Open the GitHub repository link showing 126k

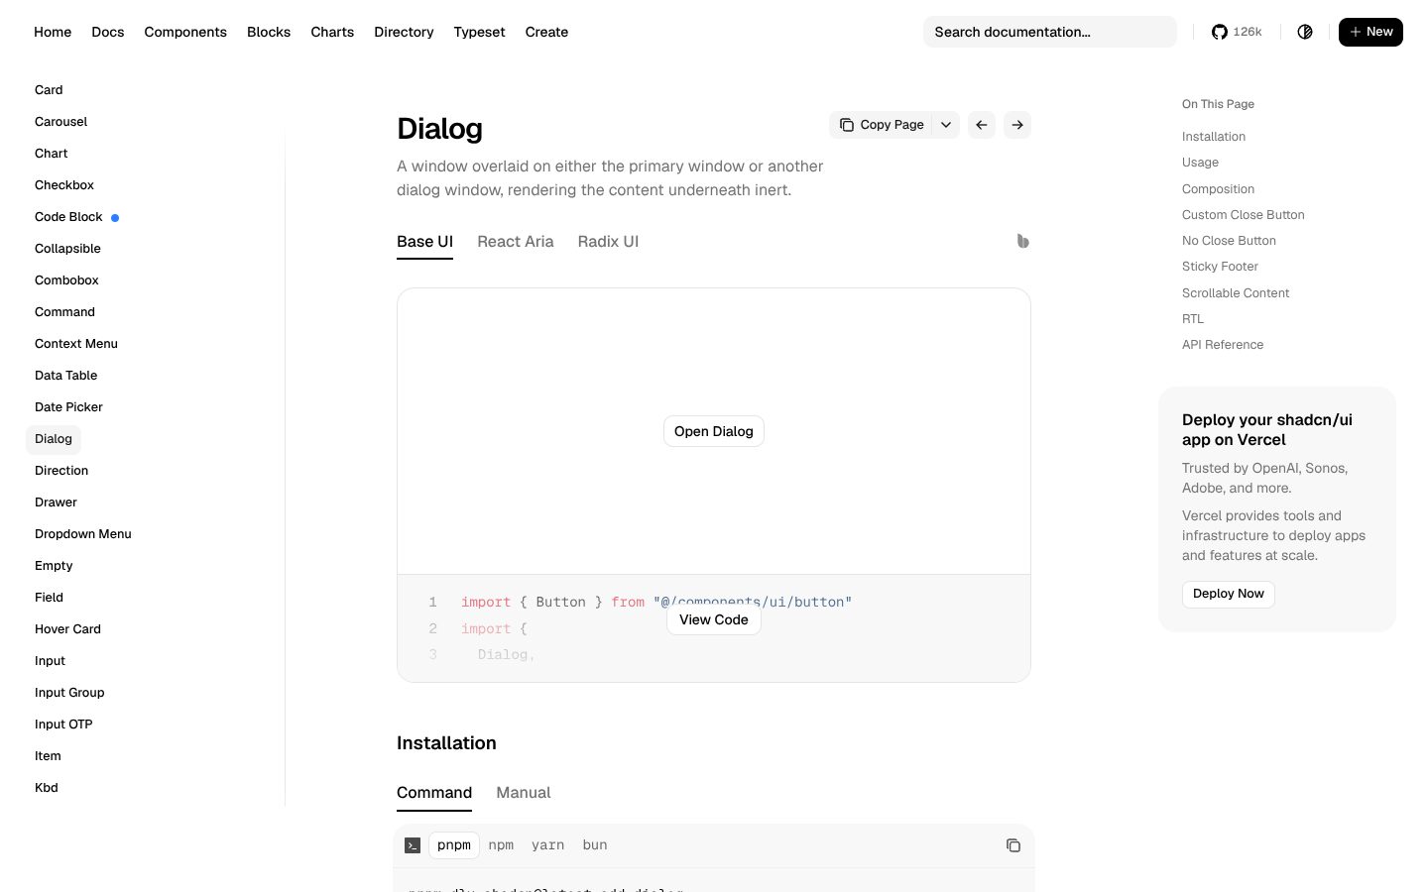click(x=1237, y=32)
